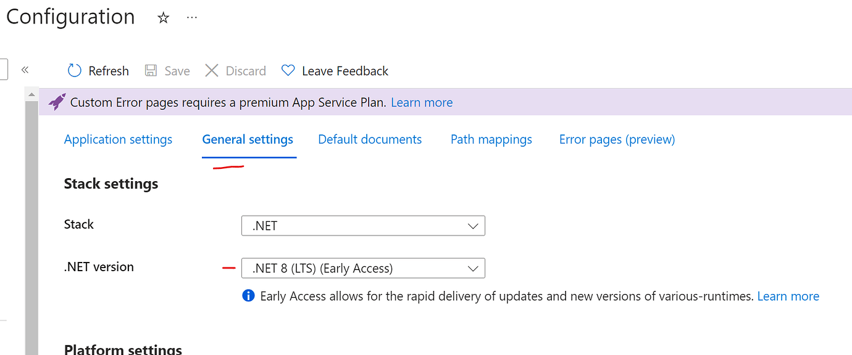The height and width of the screenshot is (355, 852).
Task: Click Learn more about premium App Service Plans
Action: pos(422,102)
